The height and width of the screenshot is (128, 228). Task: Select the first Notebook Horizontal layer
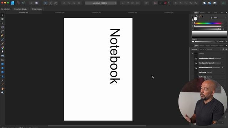pos(209,58)
